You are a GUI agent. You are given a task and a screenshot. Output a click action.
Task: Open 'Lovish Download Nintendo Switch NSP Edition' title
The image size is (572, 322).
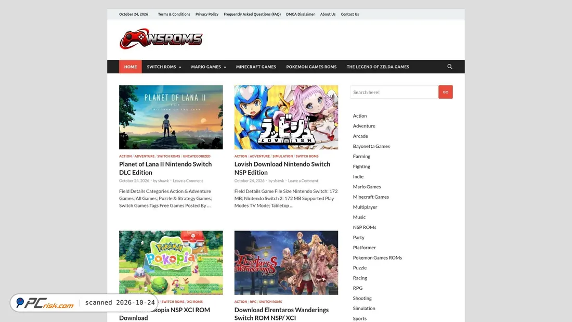click(282, 168)
